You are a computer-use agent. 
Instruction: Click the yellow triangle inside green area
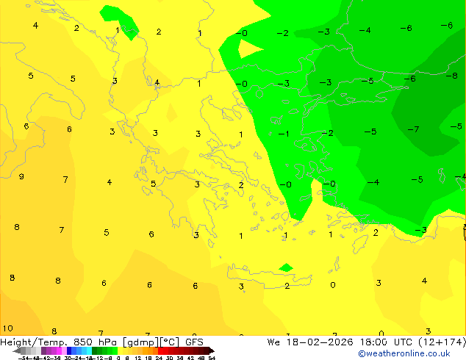[x=249, y=48]
